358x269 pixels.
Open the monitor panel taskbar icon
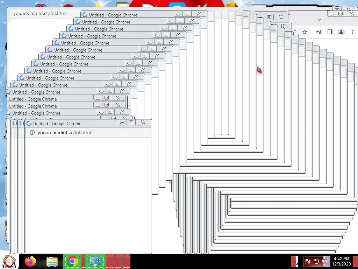[95, 261]
